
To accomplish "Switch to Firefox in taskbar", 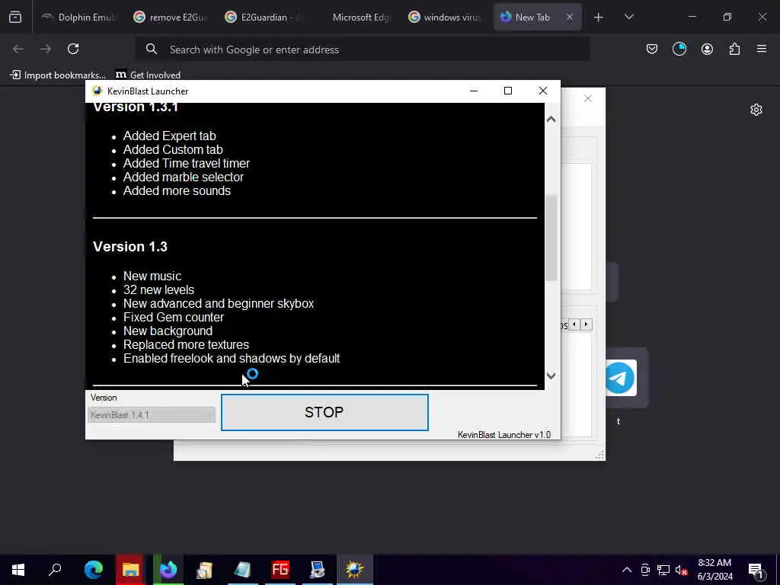I will click(x=168, y=570).
